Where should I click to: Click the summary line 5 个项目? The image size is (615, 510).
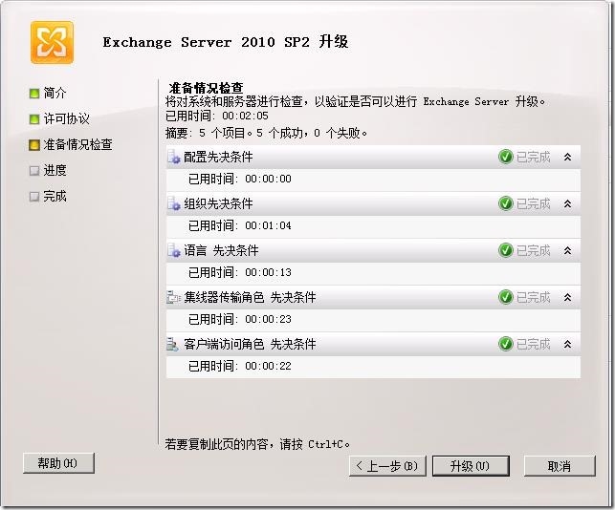coord(267,133)
